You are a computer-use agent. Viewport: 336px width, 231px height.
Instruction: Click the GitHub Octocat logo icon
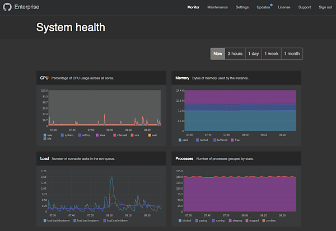(x=7, y=7)
